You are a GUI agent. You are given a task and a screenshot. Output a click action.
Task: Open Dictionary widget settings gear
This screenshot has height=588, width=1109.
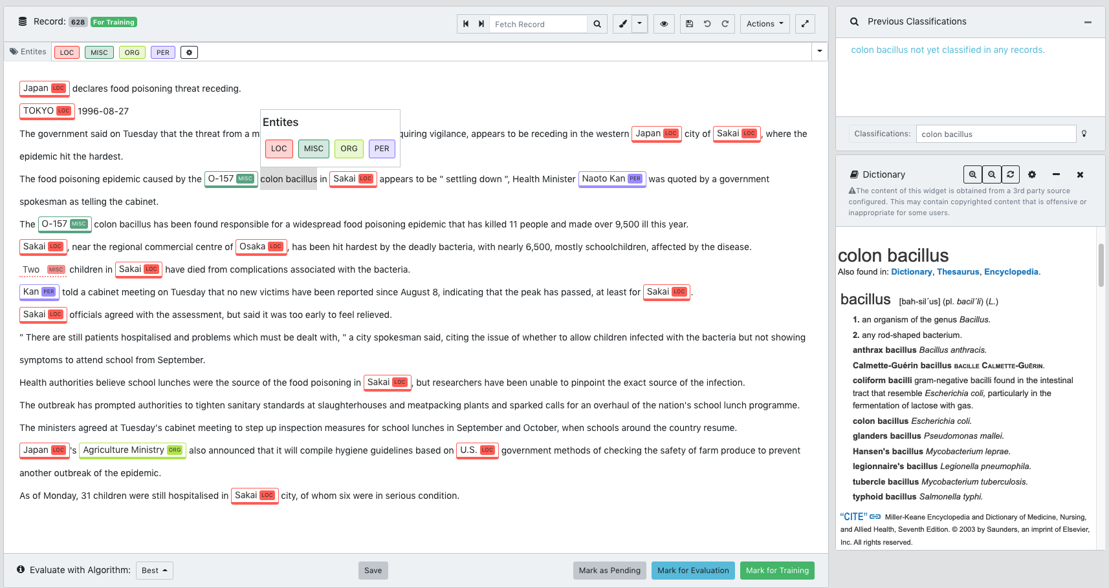click(x=1031, y=174)
